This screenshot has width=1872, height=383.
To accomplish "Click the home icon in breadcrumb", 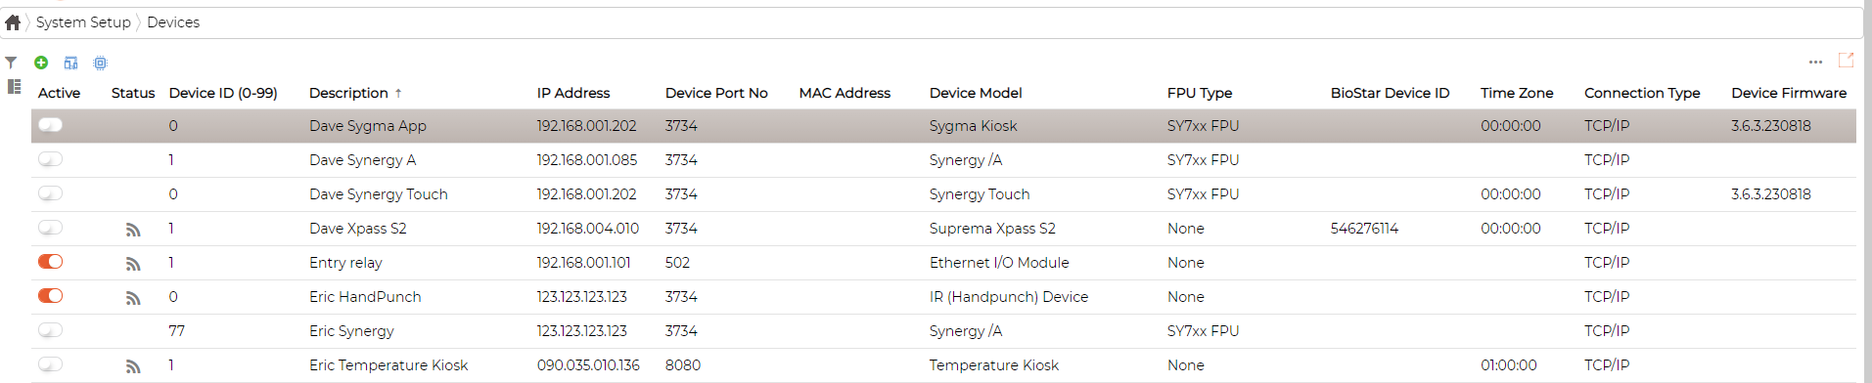I will (13, 22).
